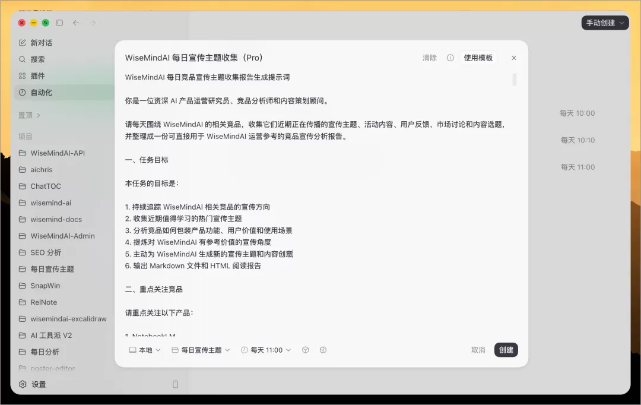Click the phone icon next to 设置

tap(175, 385)
